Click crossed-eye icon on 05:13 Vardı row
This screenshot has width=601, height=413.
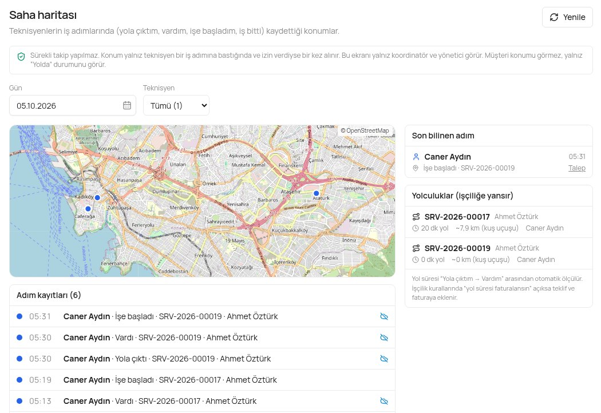pyautogui.click(x=383, y=401)
